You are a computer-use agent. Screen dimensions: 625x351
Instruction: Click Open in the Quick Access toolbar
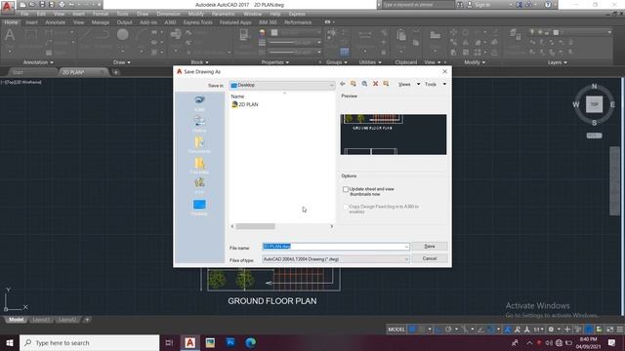(32, 5)
